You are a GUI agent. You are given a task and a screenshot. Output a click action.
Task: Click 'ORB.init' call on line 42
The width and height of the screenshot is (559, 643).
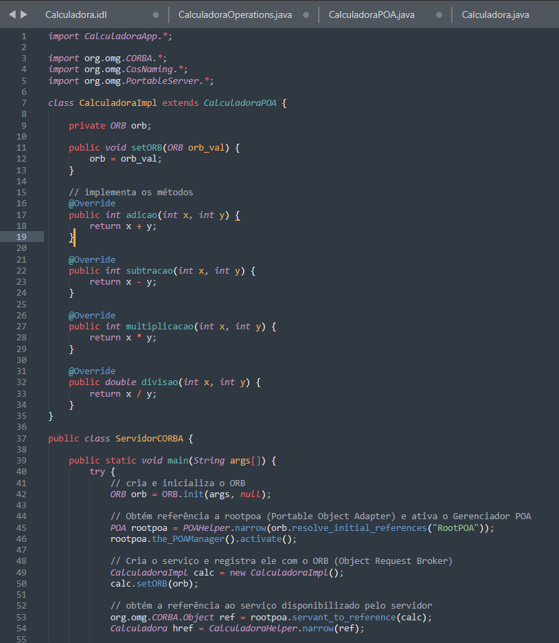183,494
